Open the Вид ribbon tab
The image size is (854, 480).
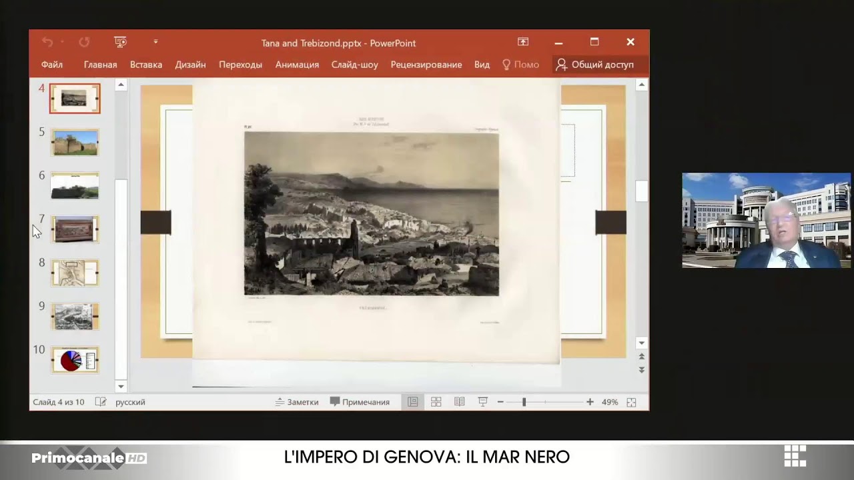[482, 65]
